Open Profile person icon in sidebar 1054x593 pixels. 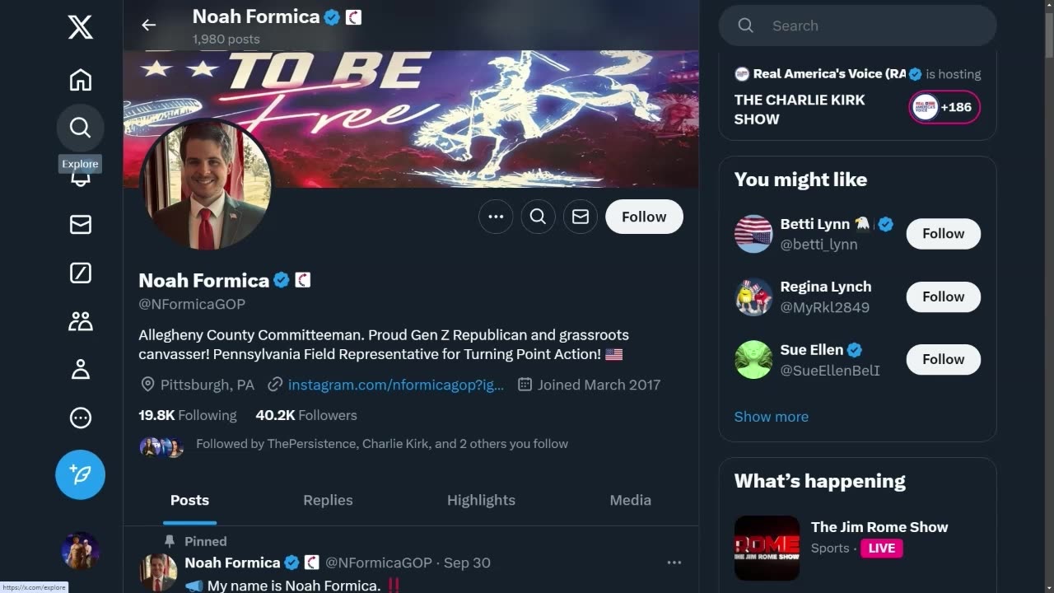pyautogui.click(x=80, y=370)
